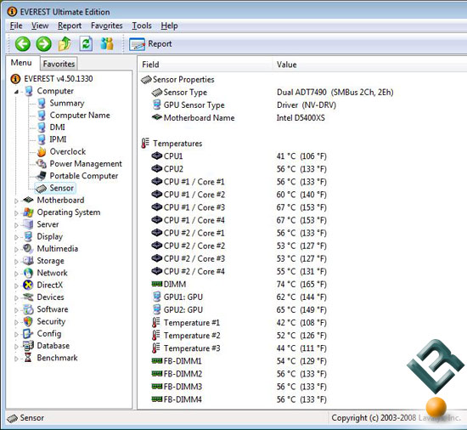
Task: Open the Help menu
Action: click(x=169, y=25)
